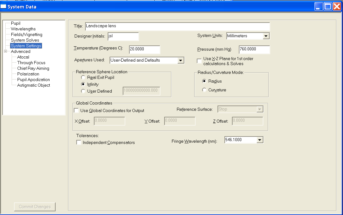Open Pupil Apodization settings
The width and height of the screenshot is (343, 215).
point(33,80)
